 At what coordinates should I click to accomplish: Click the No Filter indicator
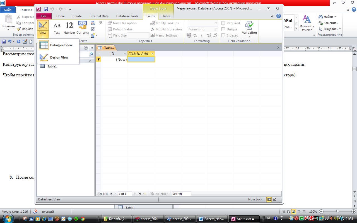[x=159, y=194]
